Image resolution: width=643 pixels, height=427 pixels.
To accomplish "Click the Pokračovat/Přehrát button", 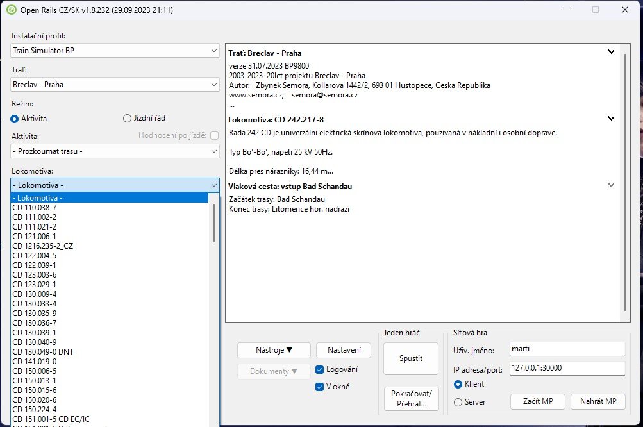I will coord(412,399).
